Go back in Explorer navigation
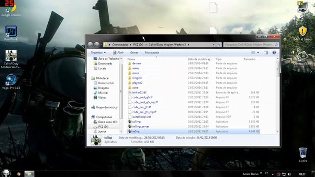 90,45
